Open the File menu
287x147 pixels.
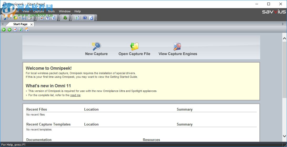click(7, 11)
